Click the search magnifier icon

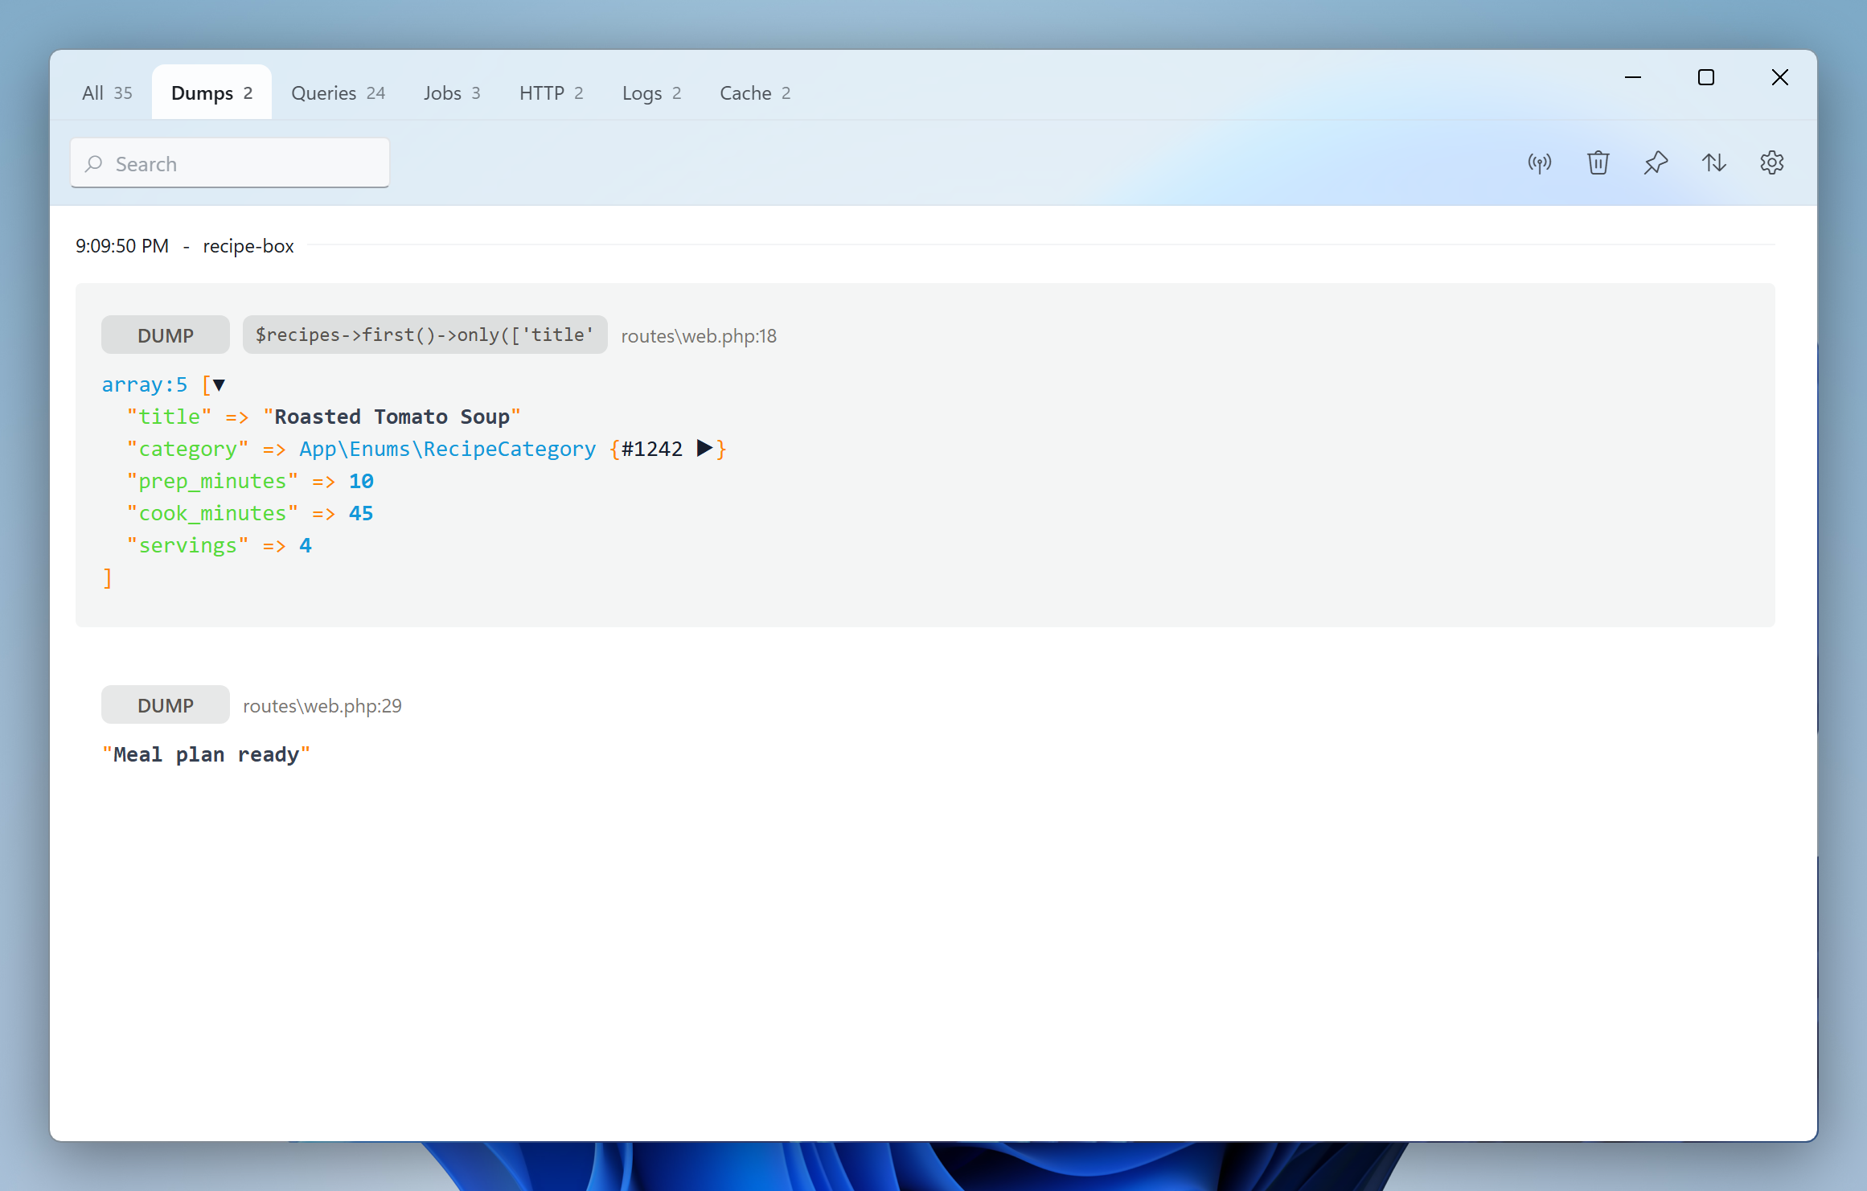coord(94,164)
